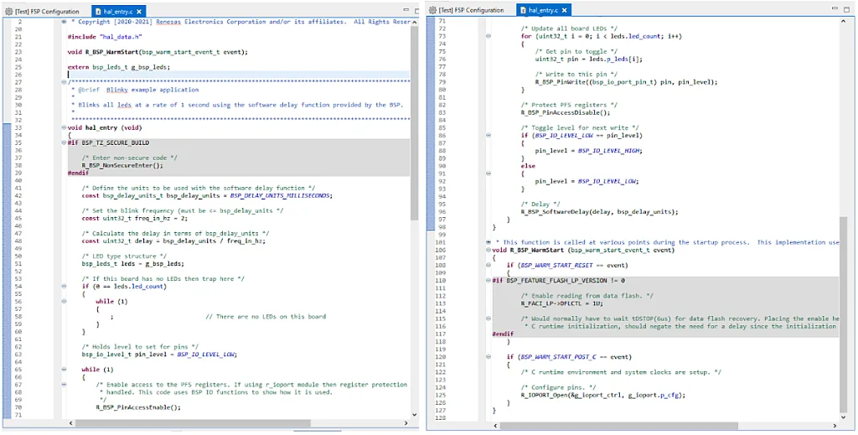Click the freq_in_hz = 2 declaration line
The image size is (858, 435).
[x=136, y=218]
